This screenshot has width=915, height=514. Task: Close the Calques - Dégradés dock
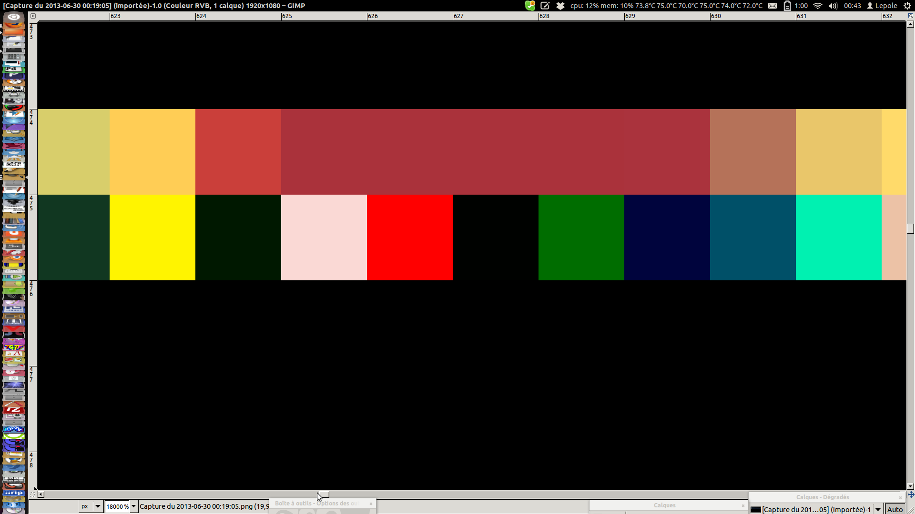[900, 497]
